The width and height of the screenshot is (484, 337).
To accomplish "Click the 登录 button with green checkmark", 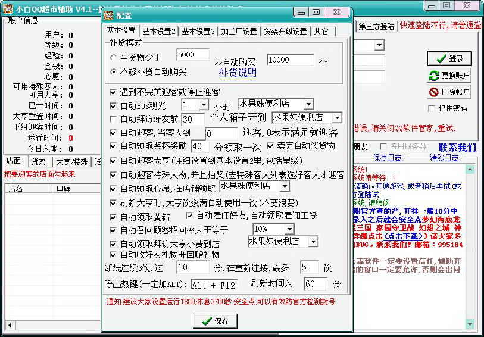I will point(449,58).
